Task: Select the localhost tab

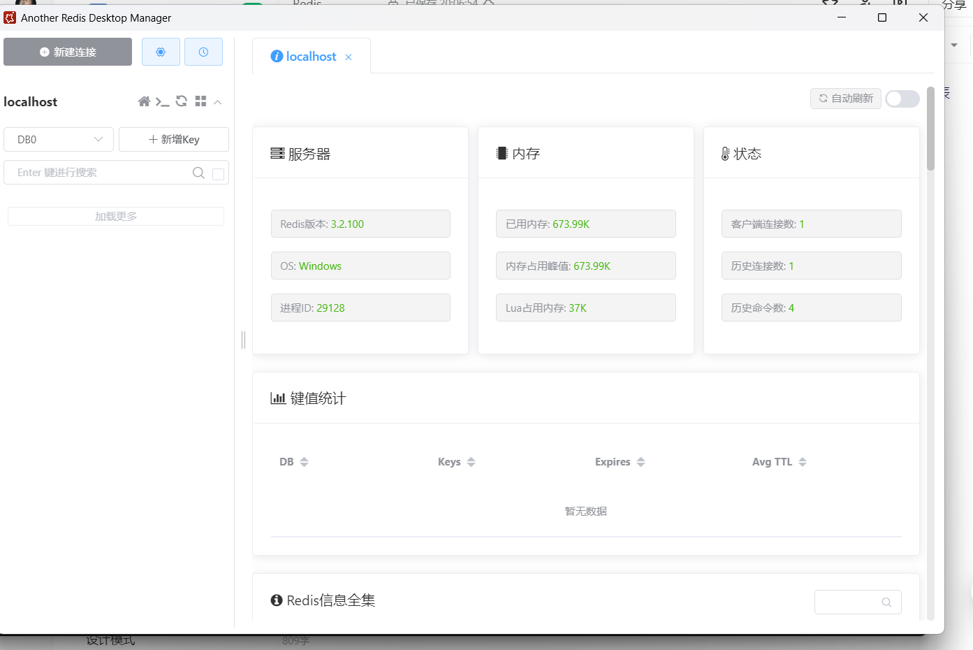Action: 311,57
